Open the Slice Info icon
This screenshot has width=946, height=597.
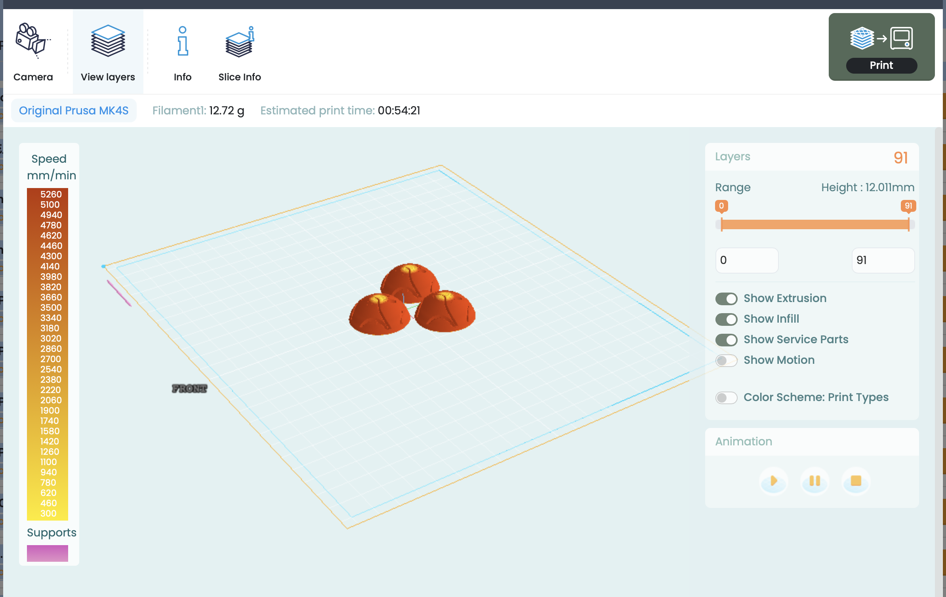(240, 41)
